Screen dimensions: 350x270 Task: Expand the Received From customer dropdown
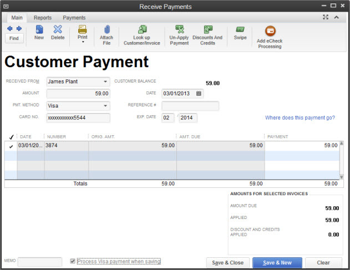(105, 81)
